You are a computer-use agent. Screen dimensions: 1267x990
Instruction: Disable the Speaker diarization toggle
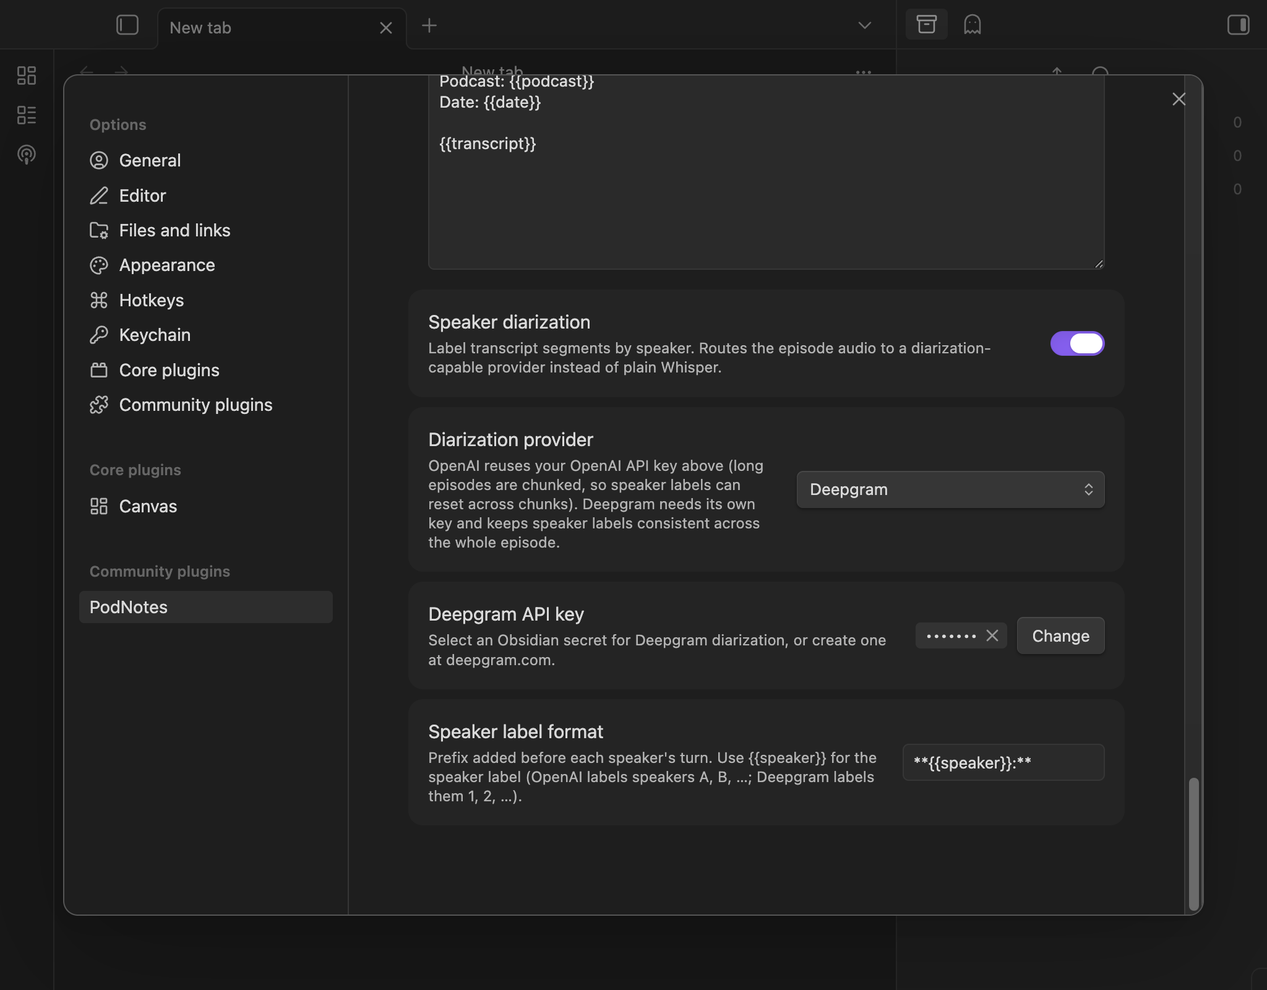pos(1077,343)
